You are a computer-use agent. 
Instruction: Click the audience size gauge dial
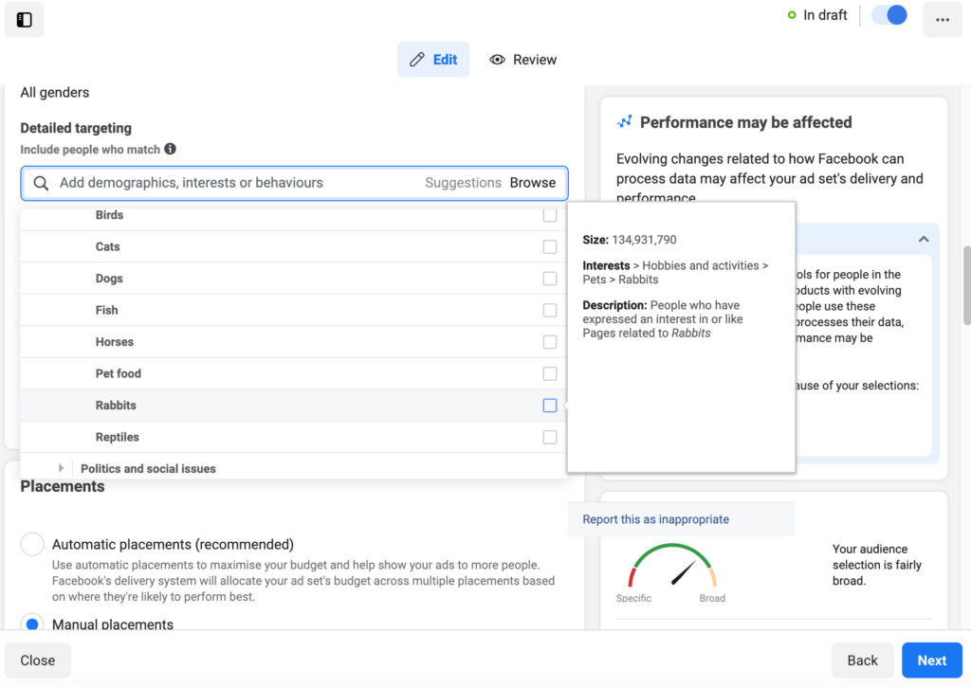[x=672, y=565]
